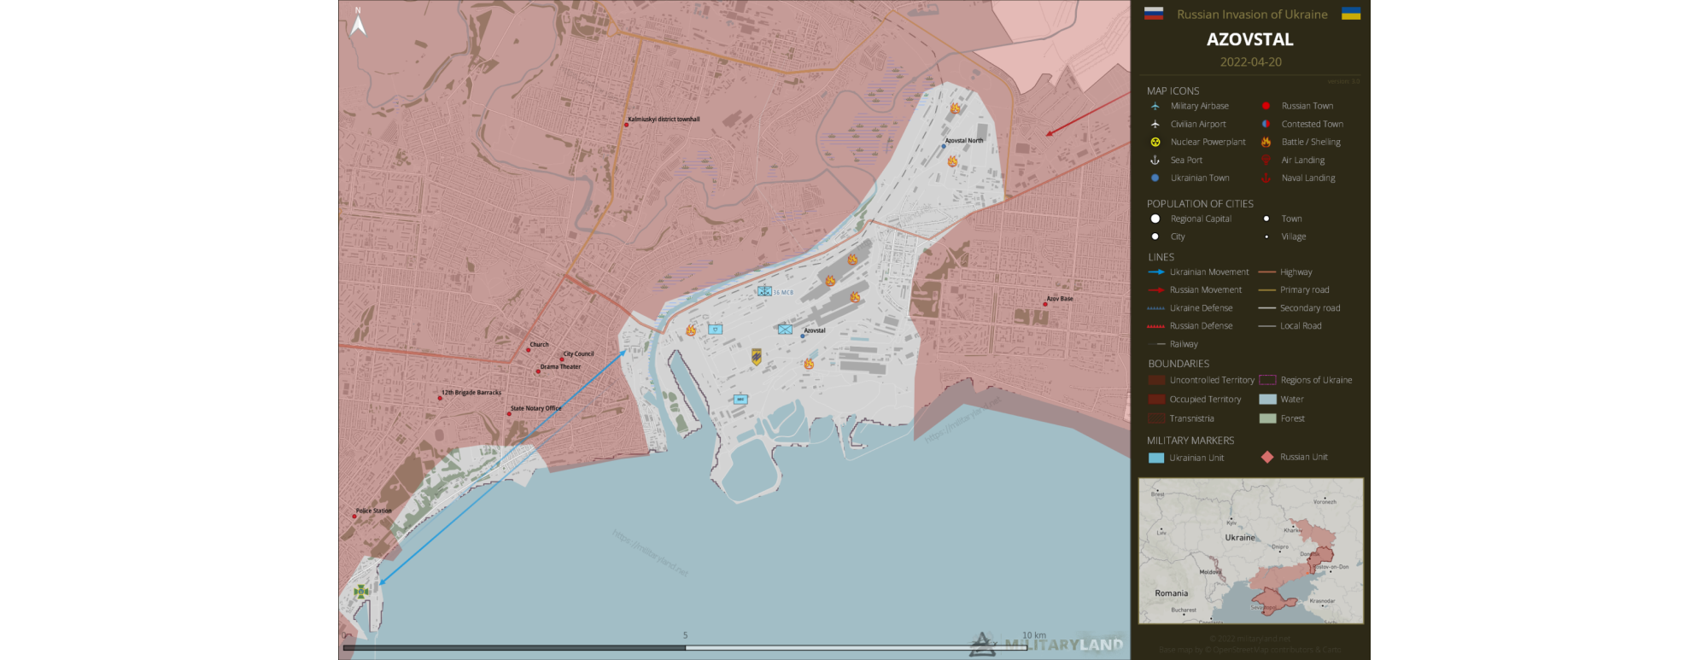
Task: Click the Highway line legend entry
Action: click(x=1285, y=272)
